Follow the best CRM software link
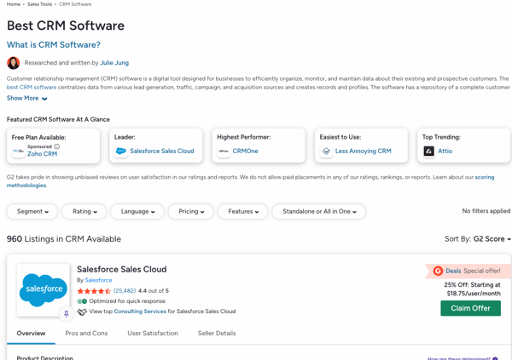Image resolution: width=512 pixels, height=360 pixels. 32,88
